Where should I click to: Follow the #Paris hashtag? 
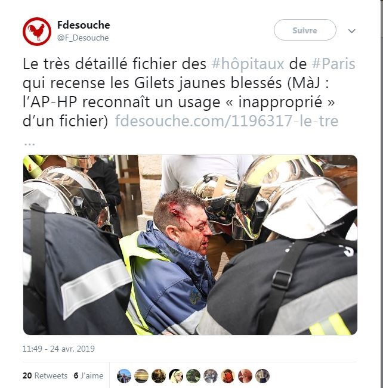point(333,64)
